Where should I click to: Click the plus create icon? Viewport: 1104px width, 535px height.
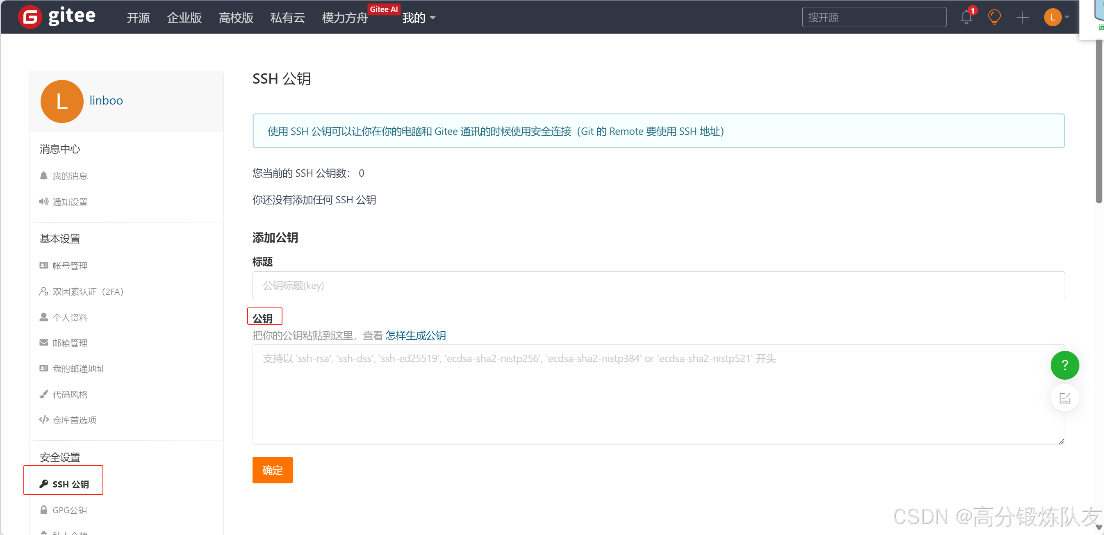[1022, 18]
